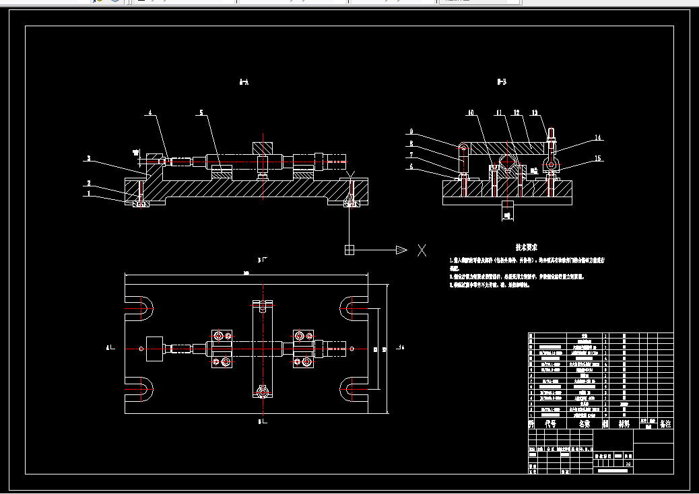The image size is (699, 494).
Task: Select part balloon number 9
Action: coord(411,132)
